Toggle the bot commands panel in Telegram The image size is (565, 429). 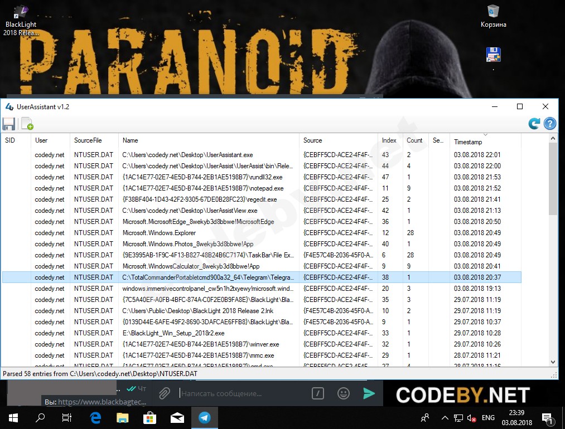pyautogui.click(x=317, y=393)
